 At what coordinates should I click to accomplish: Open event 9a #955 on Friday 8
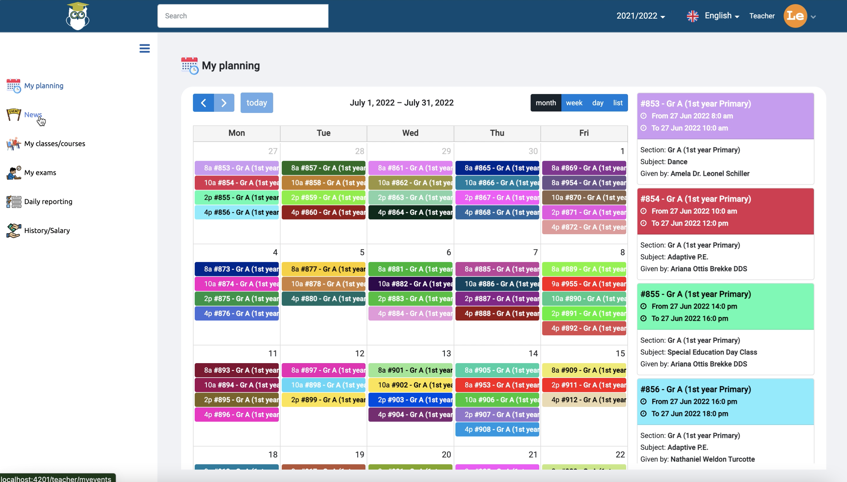pyautogui.click(x=584, y=284)
